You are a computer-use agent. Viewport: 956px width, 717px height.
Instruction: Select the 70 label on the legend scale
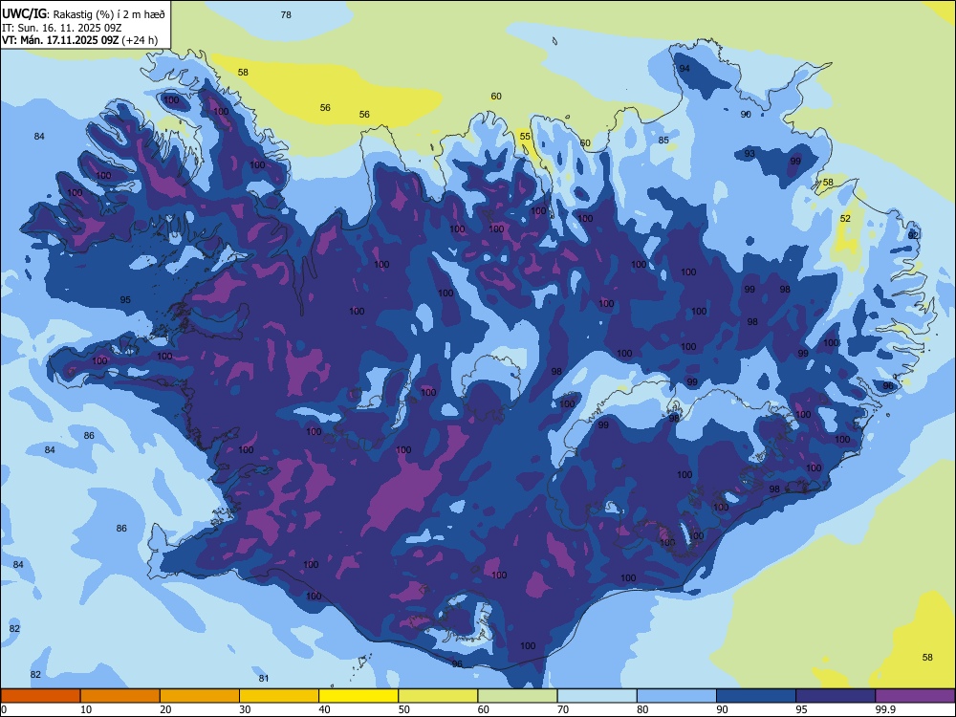[x=563, y=709]
